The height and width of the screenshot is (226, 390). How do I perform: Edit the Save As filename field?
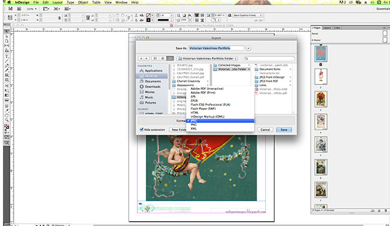click(216, 48)
